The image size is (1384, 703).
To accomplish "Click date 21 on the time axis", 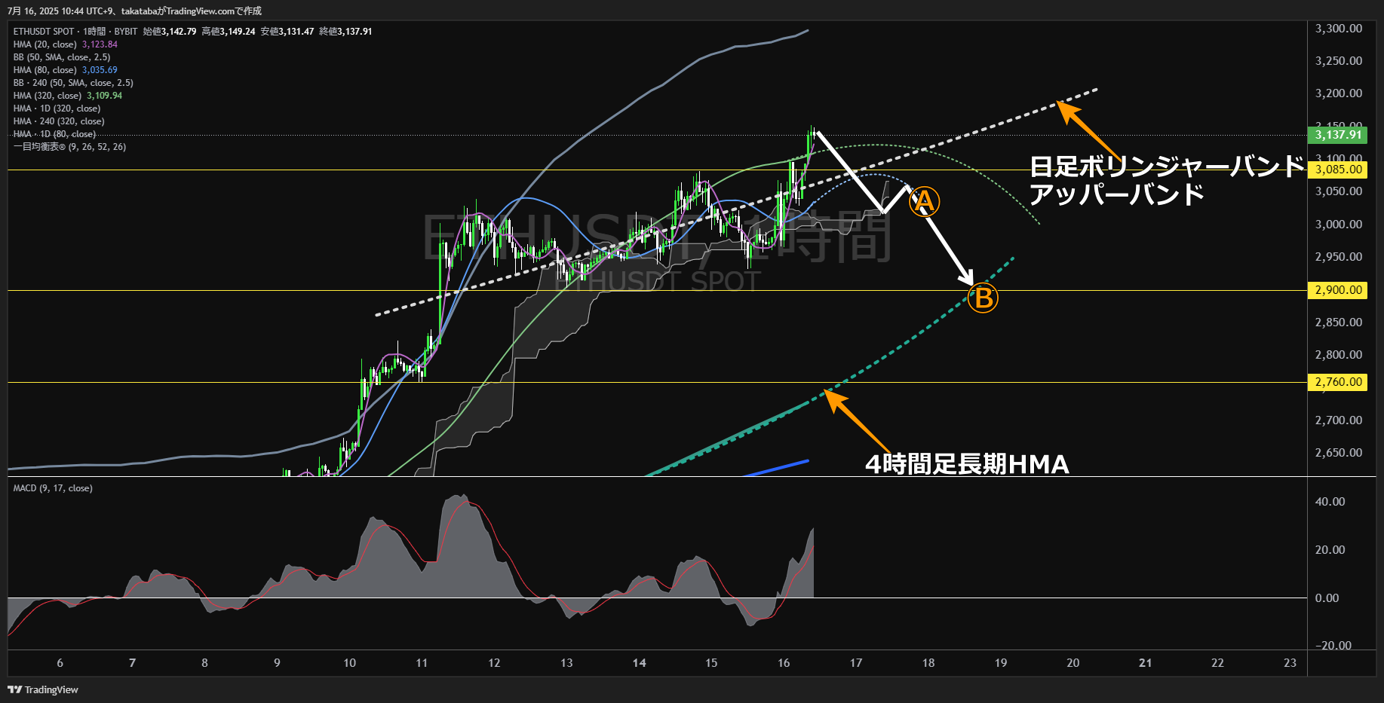I will click(1145, 663).
